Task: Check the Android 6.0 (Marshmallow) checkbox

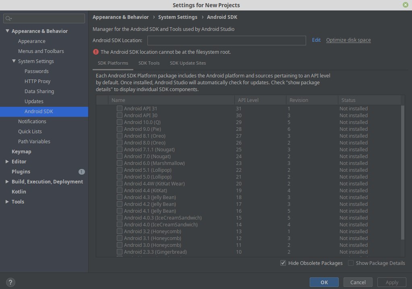Action: pos(120,163)
